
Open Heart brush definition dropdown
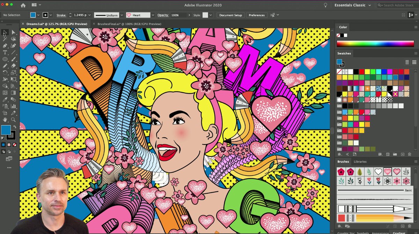point(153,15)
